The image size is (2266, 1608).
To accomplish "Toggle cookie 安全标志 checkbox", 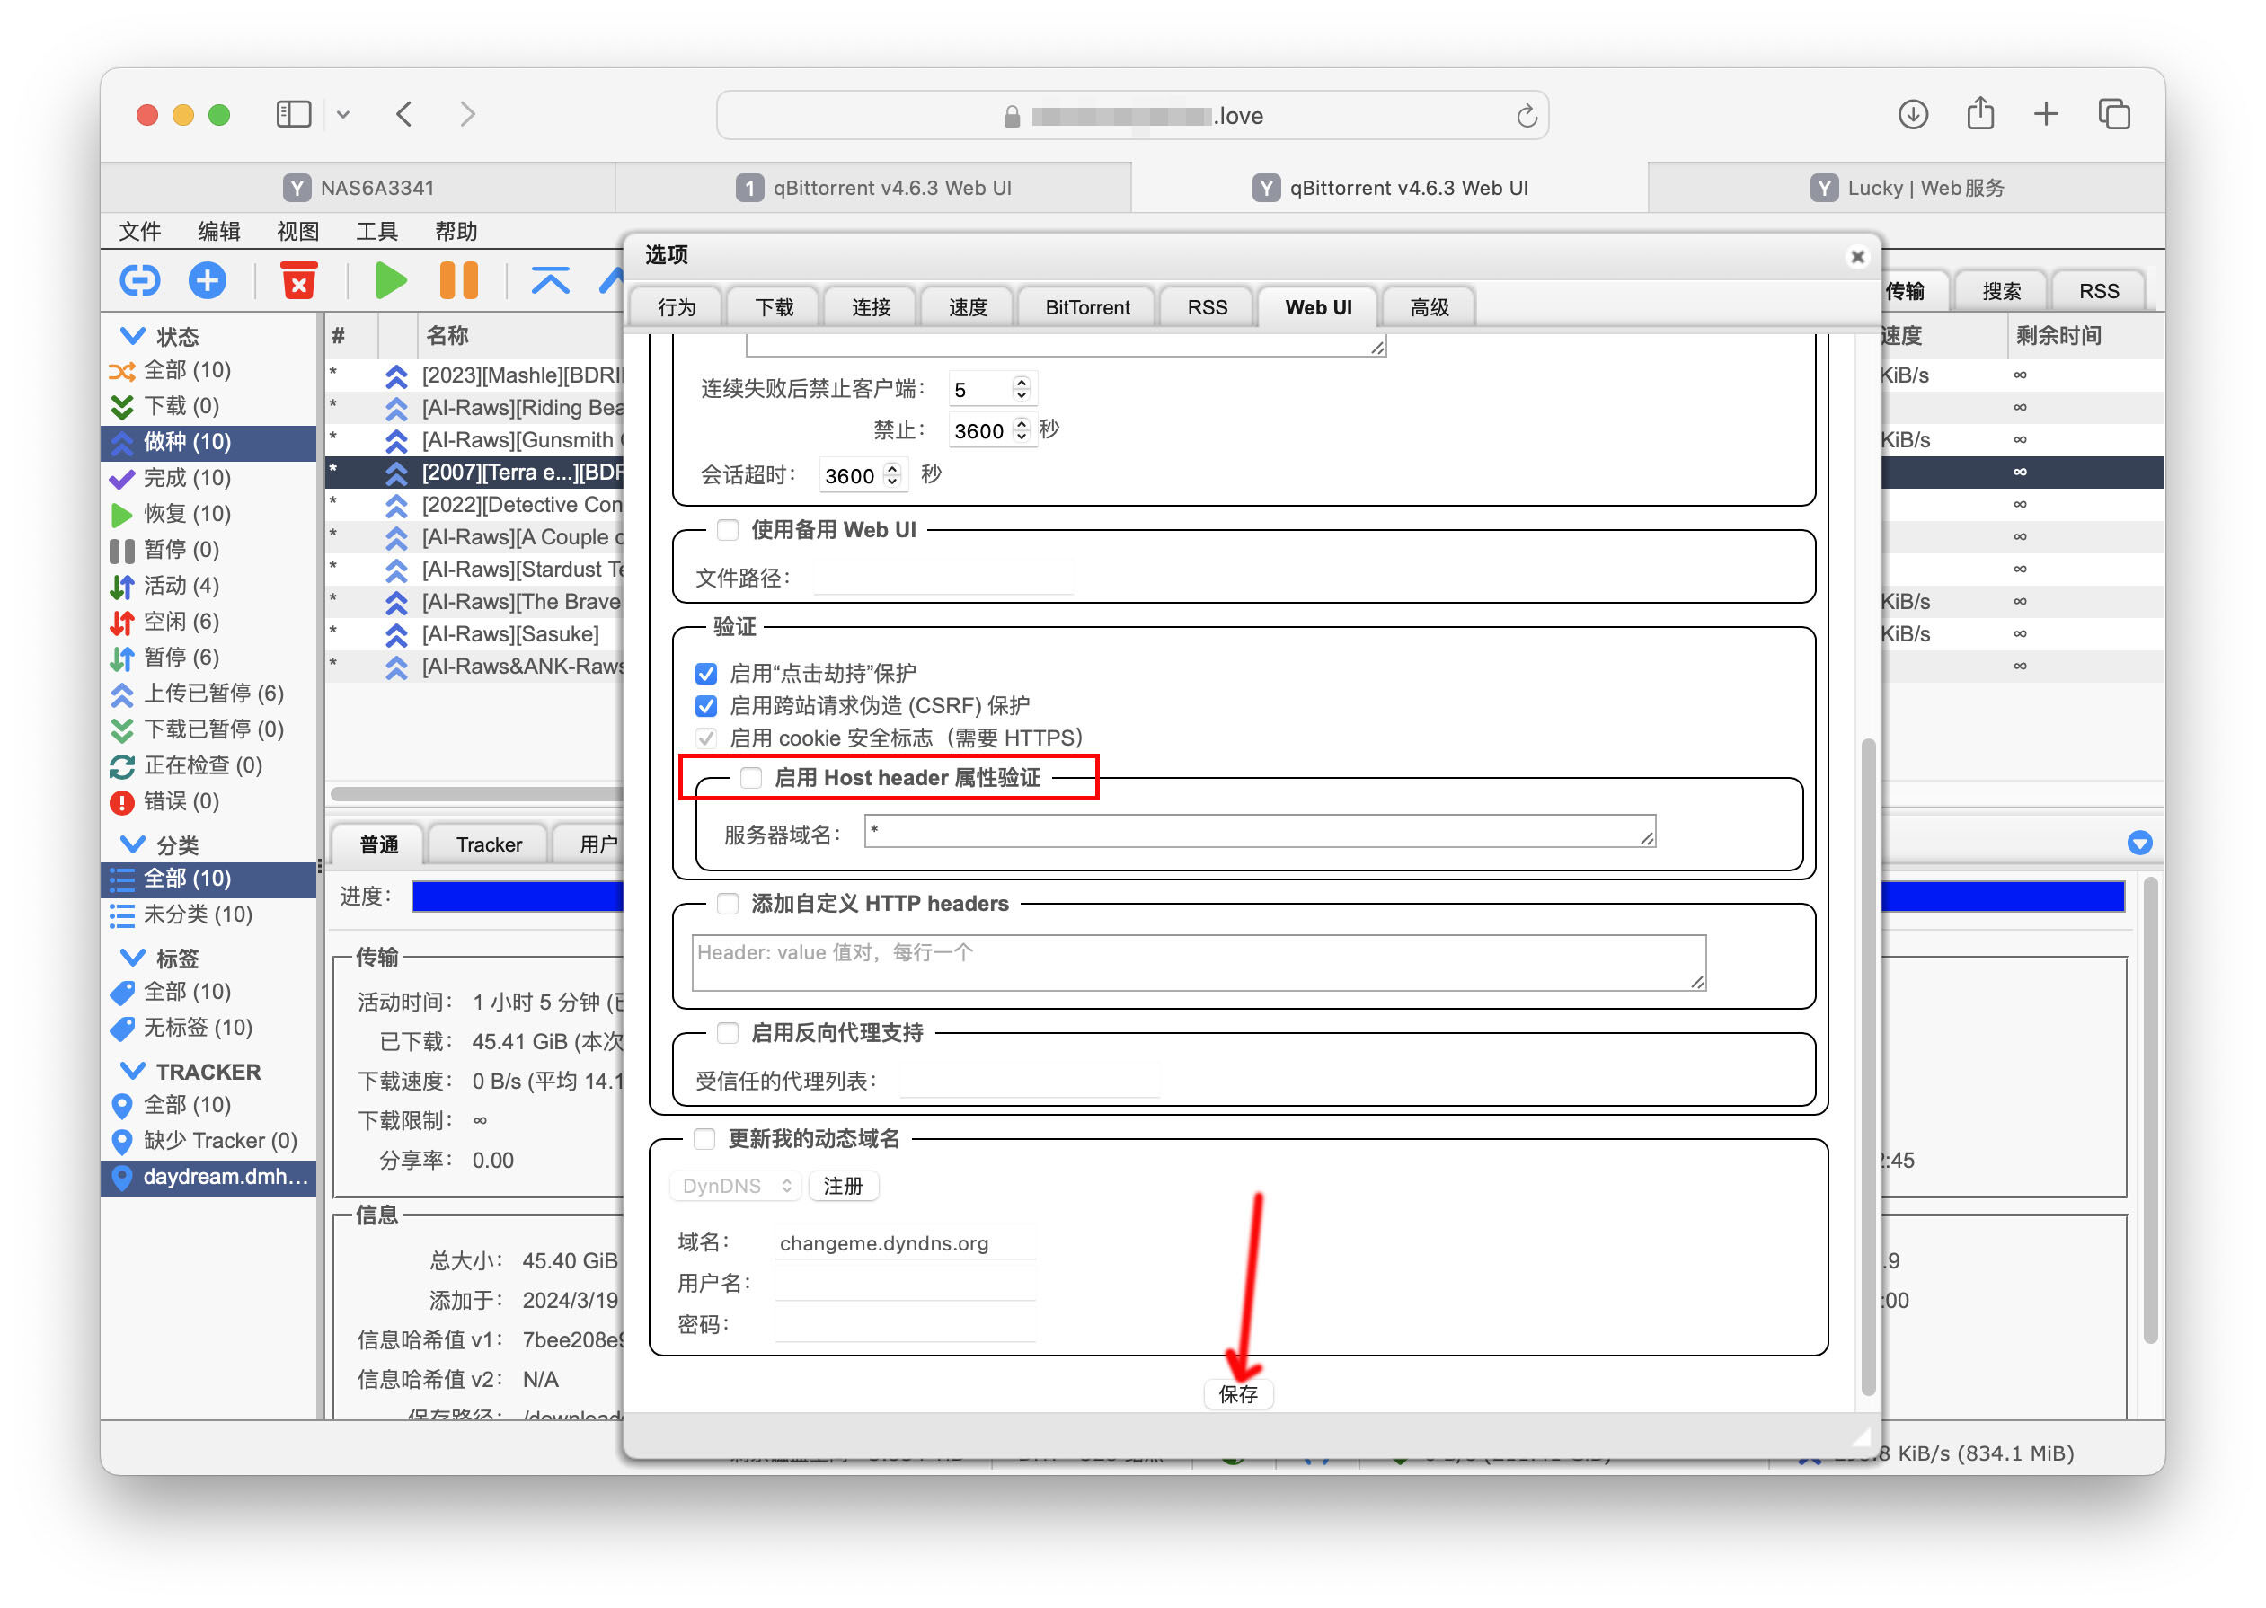I will 706,738.
